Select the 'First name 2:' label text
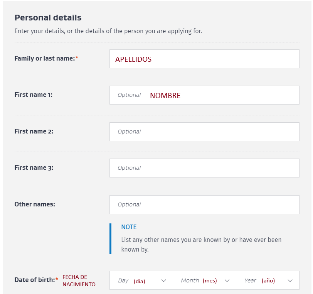Image resolution: width=313 pixels, height=294 pixels. click(x=34, y=131)
